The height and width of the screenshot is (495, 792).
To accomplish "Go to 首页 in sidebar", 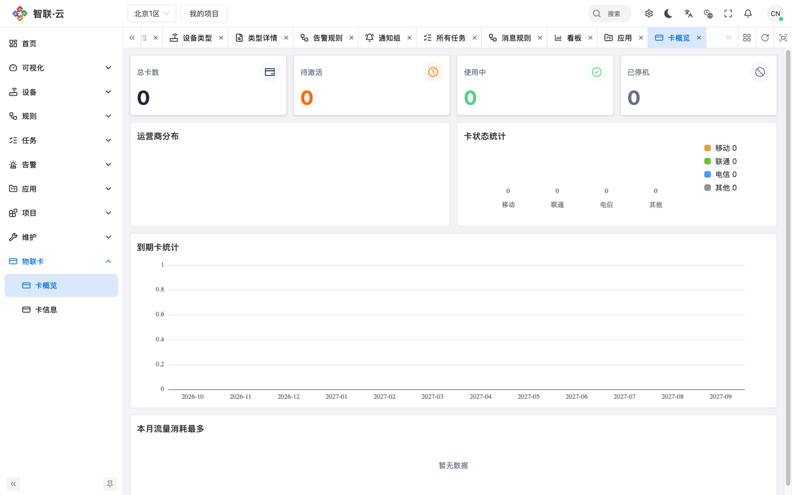I will click(x=61, y=43).
